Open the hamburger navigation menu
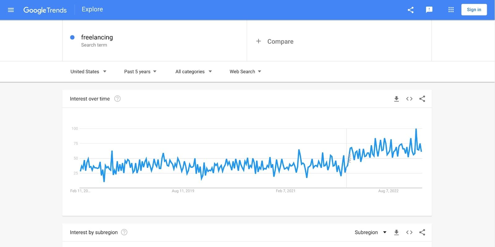This screenshot has height=247, width=495. click(11, 10)
